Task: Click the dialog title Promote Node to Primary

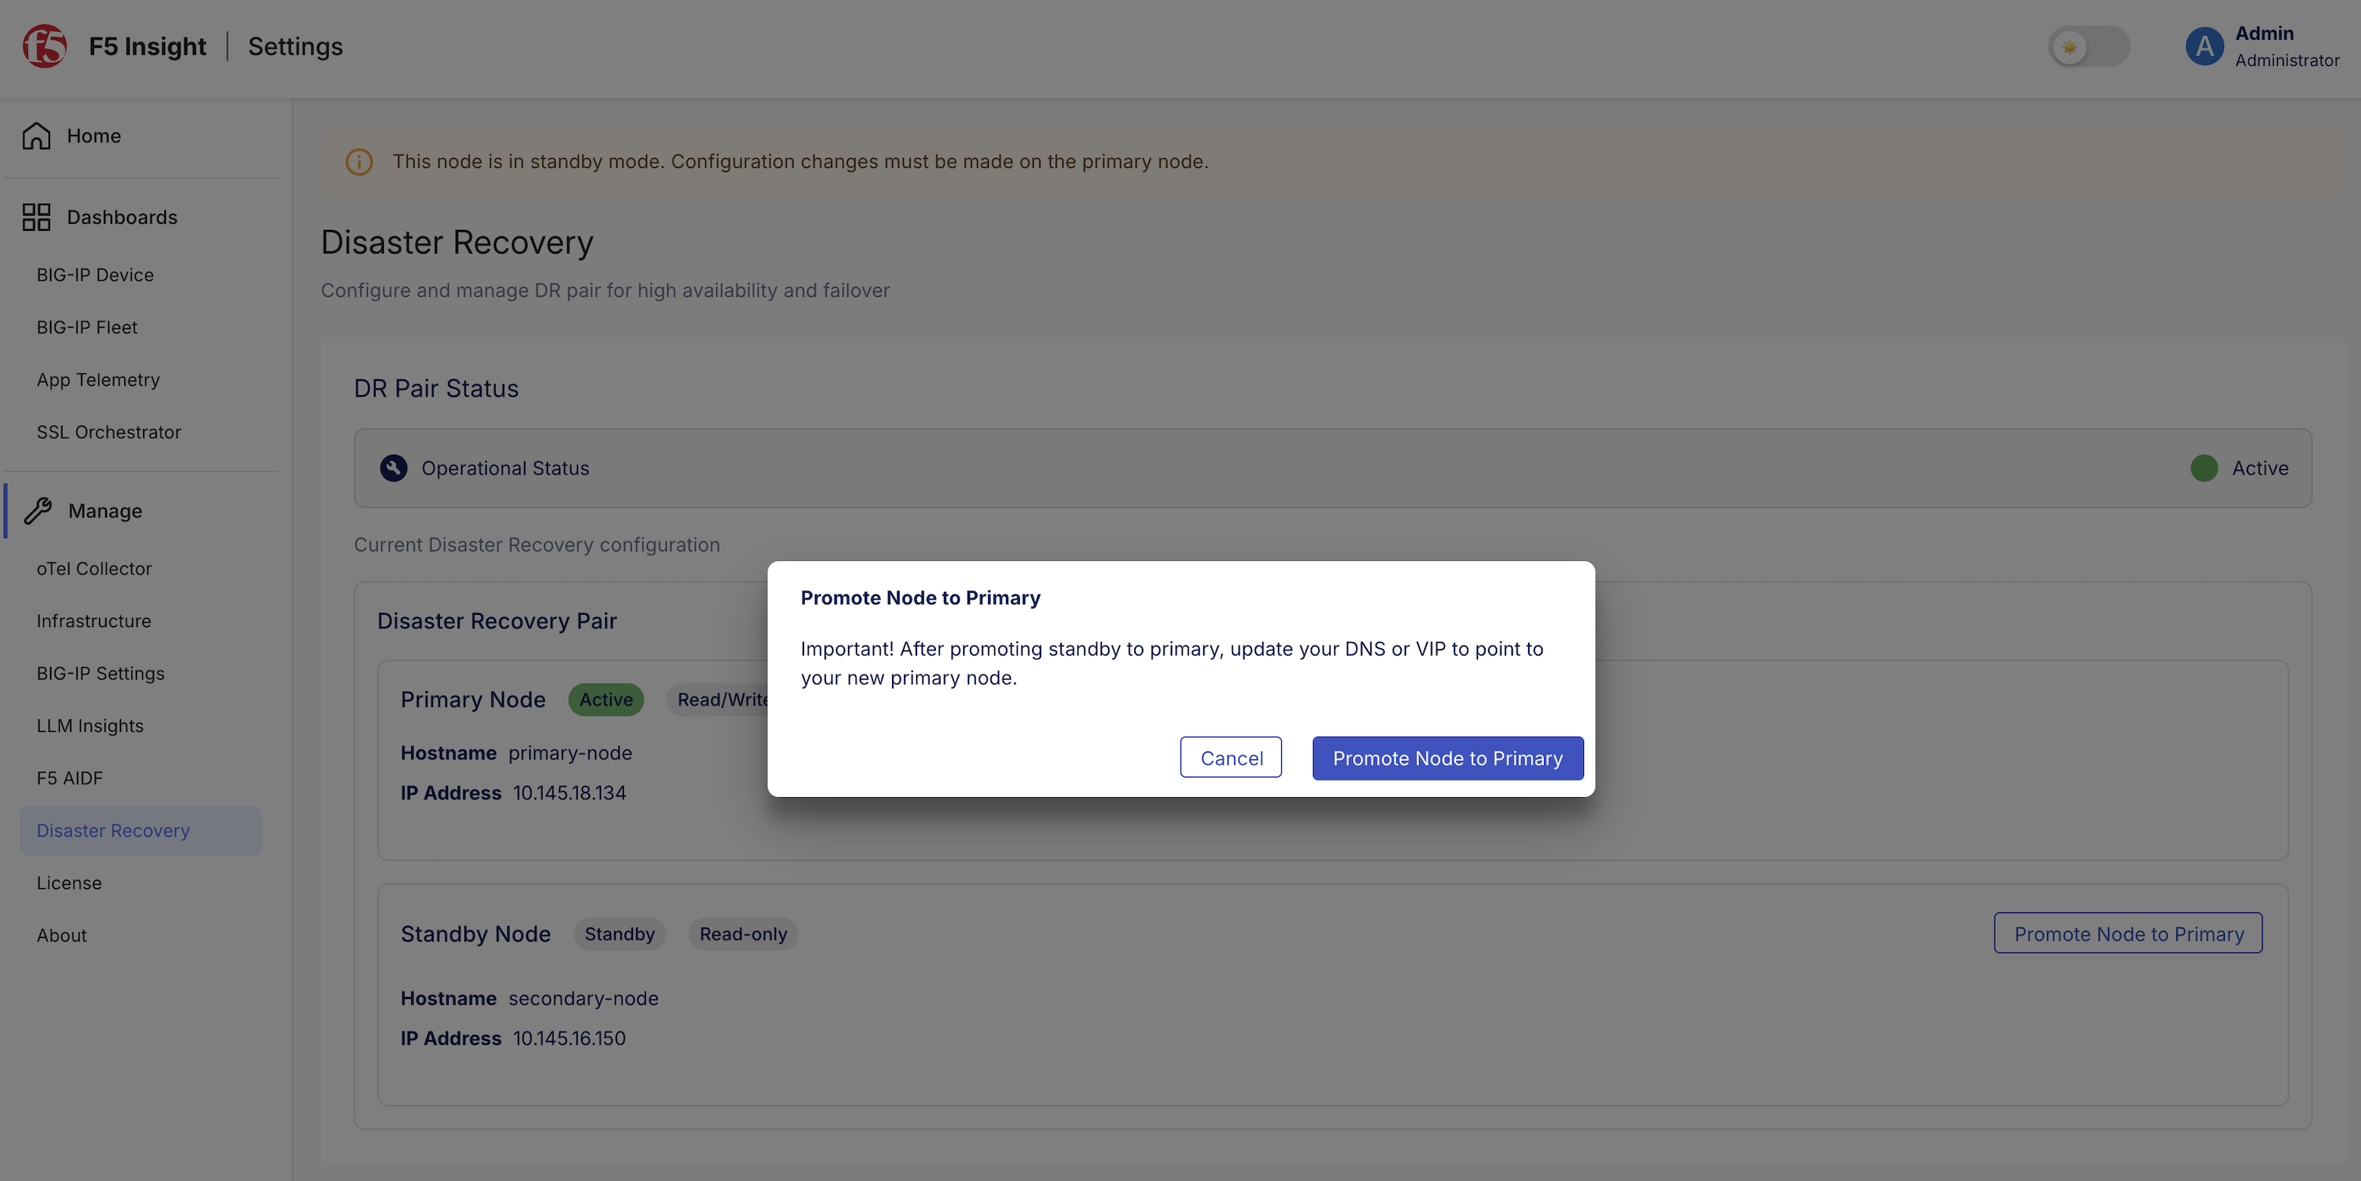Action: [x=920, y=597]
